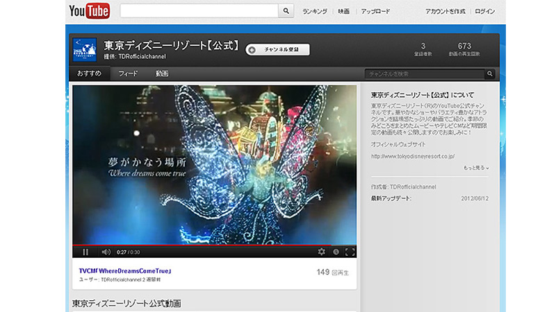Screen dimensions: 556x312
Task: Open the YouTube logo home link
Action: point(90,11)
